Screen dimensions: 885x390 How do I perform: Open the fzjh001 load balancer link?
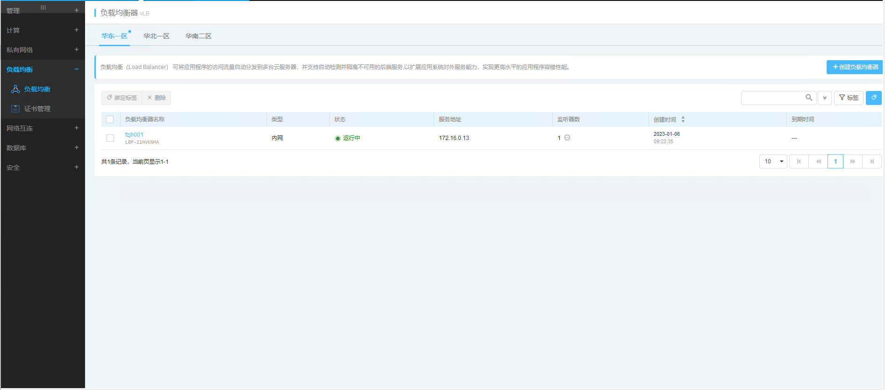point(134,134)
